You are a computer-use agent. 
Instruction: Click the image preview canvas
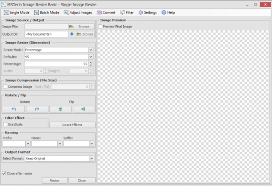tap(183, 107)
